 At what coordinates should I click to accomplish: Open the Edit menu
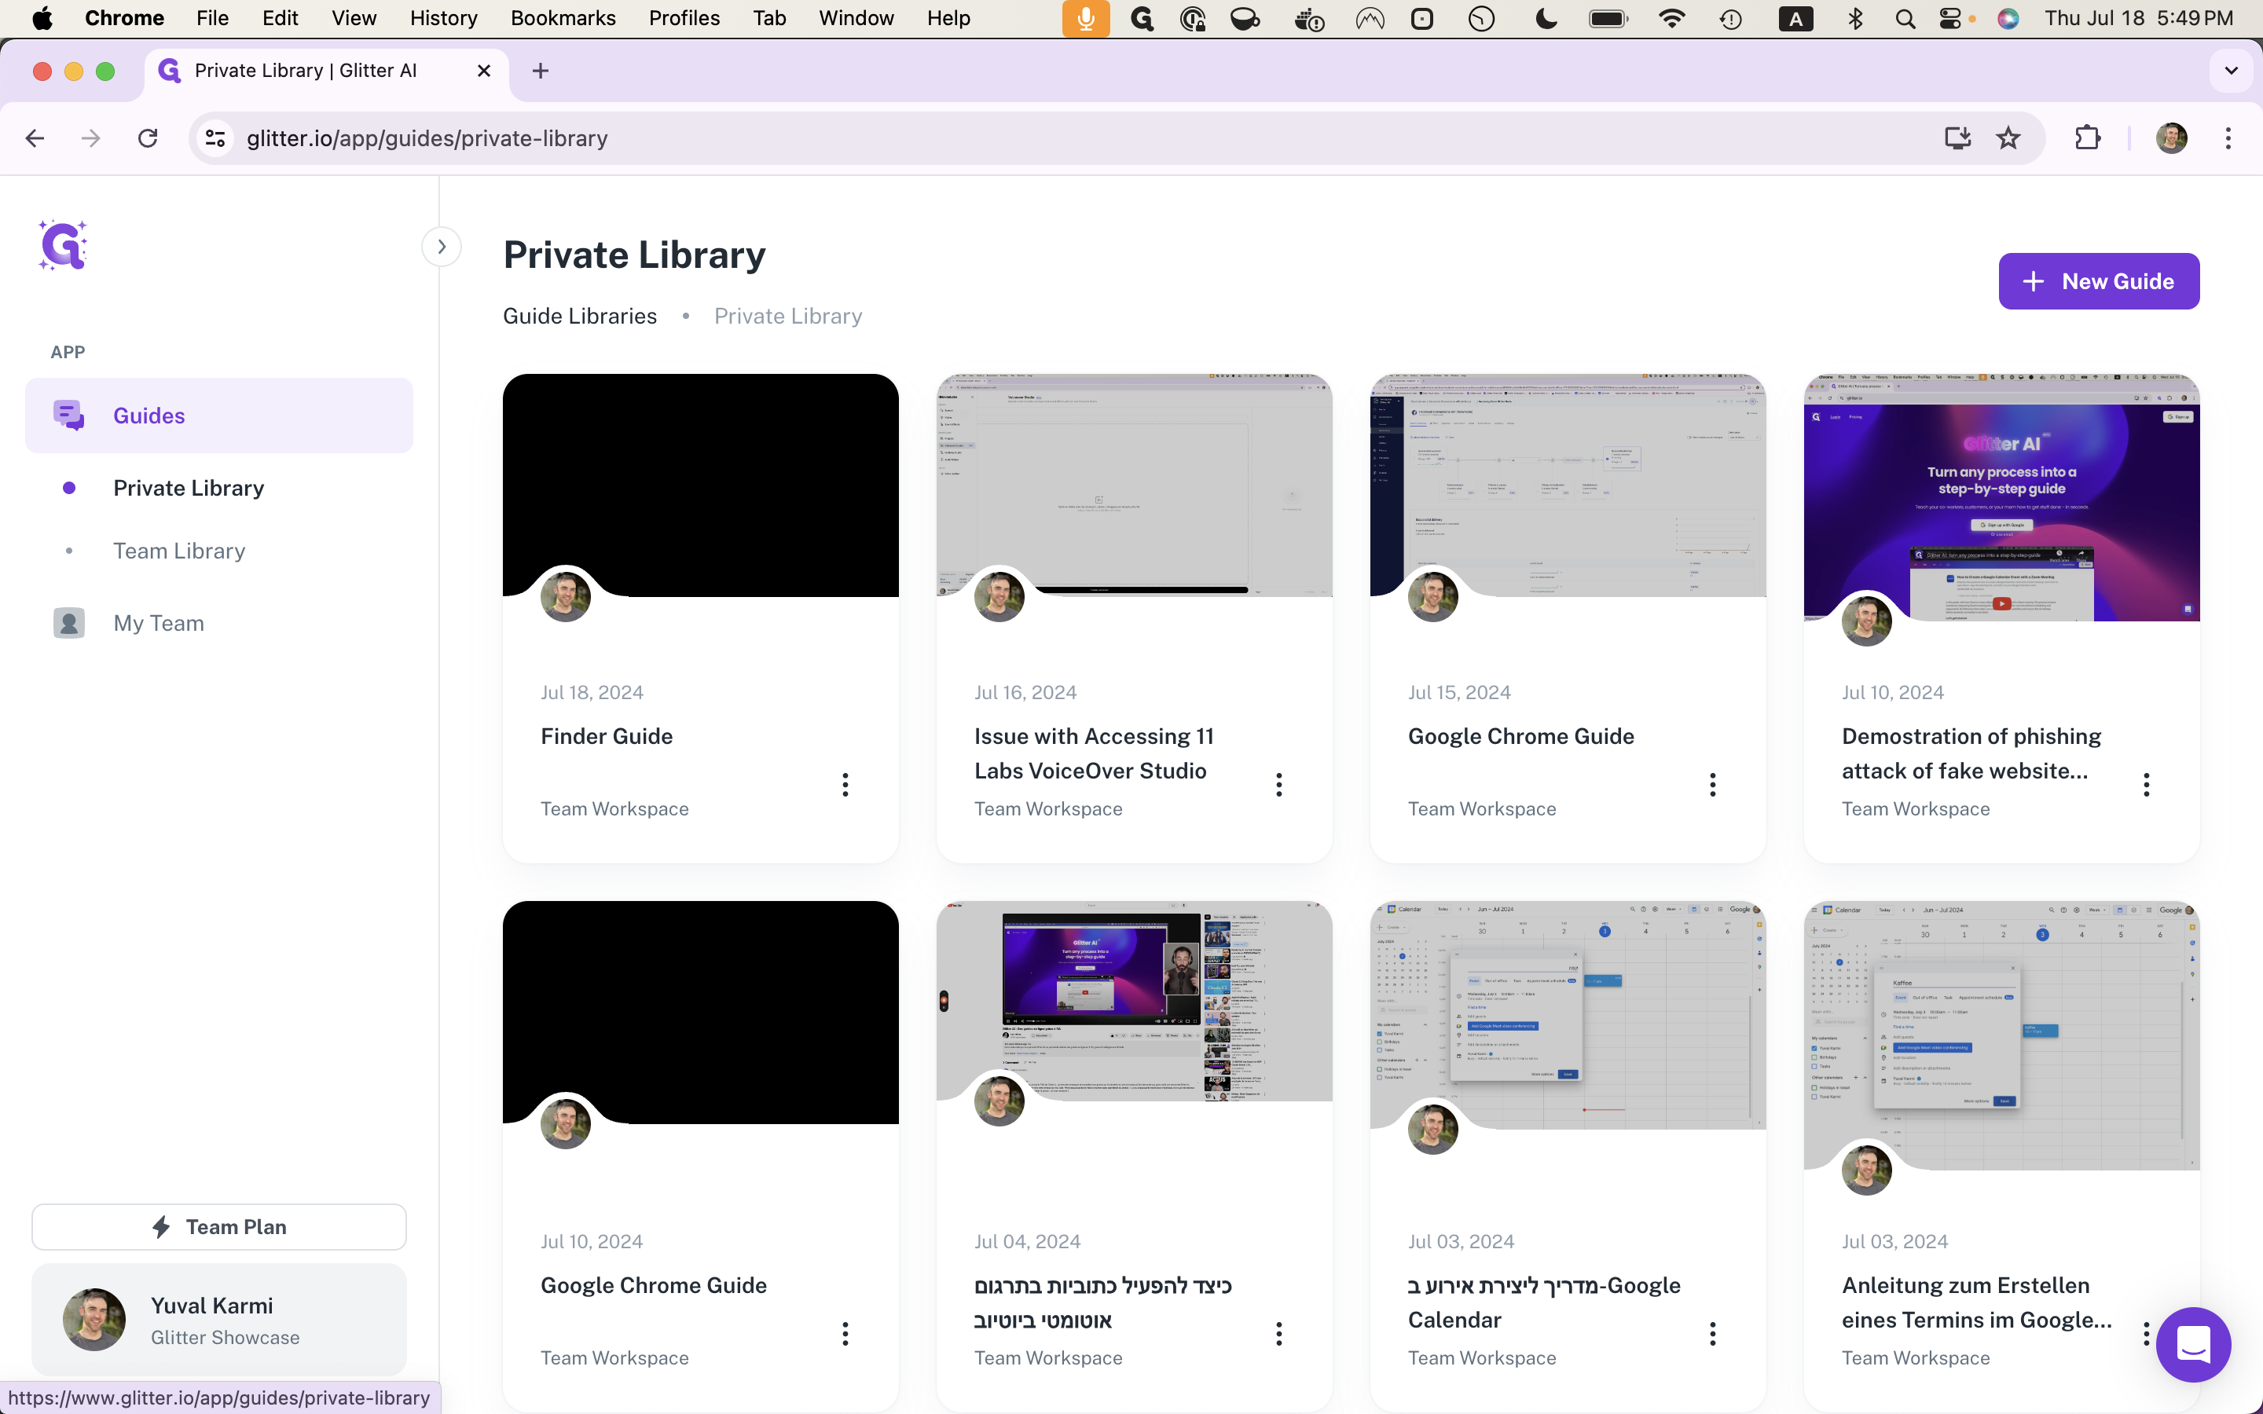coord(280,18)
